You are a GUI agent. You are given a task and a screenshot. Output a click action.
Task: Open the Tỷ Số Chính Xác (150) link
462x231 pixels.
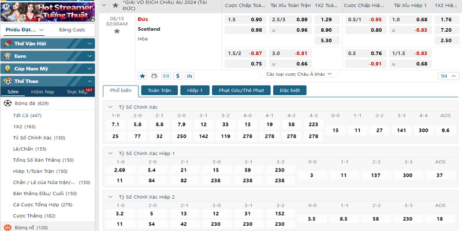click(x=39, y=137)
